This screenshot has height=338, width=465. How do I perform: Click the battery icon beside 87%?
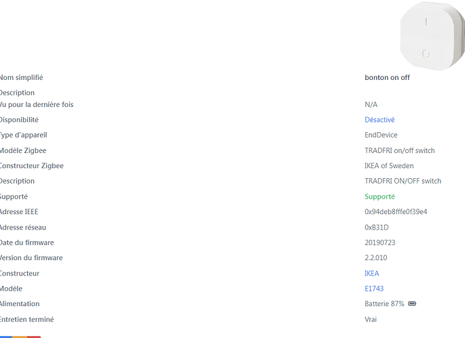coord(412,304)
